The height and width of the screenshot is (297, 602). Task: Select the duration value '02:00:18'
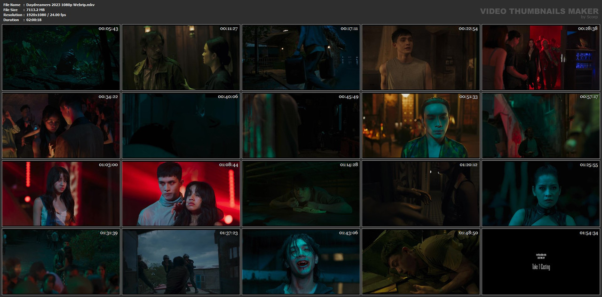click(x=34, y=20)
